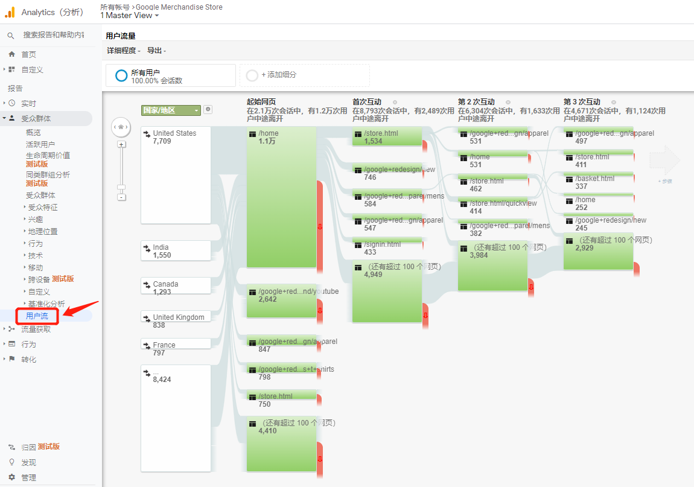
Task: Click the Google Analytics logo
Action: [x=10, y=13]
